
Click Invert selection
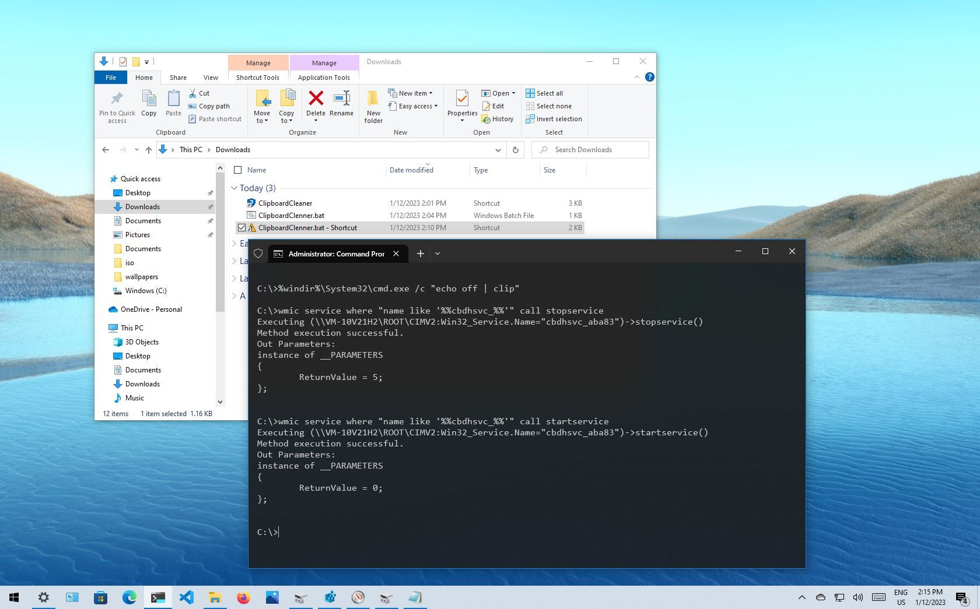(554, 119)
